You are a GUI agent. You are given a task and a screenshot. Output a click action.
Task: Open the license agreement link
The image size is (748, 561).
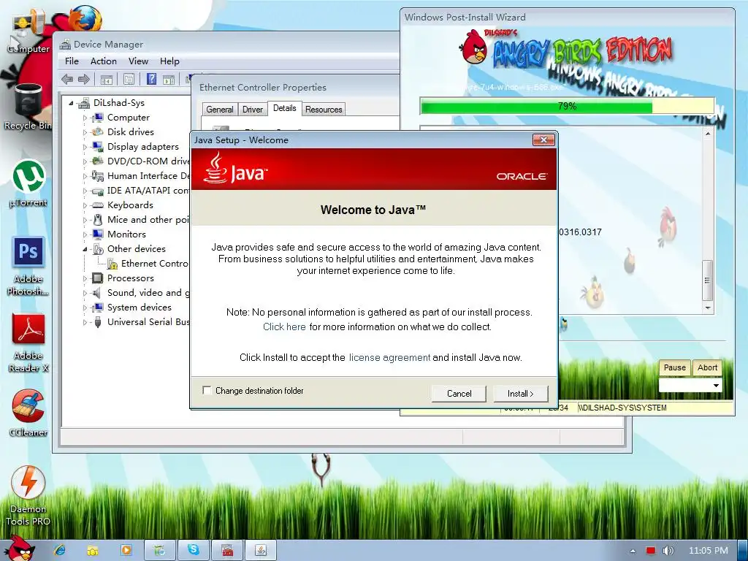[x=389, y=357]
